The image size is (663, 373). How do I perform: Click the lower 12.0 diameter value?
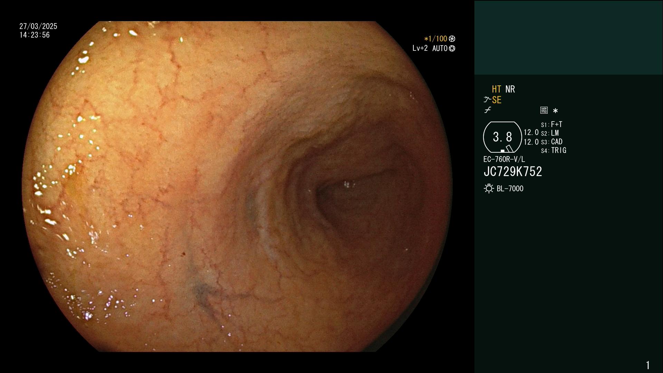[x=531, y=142]
